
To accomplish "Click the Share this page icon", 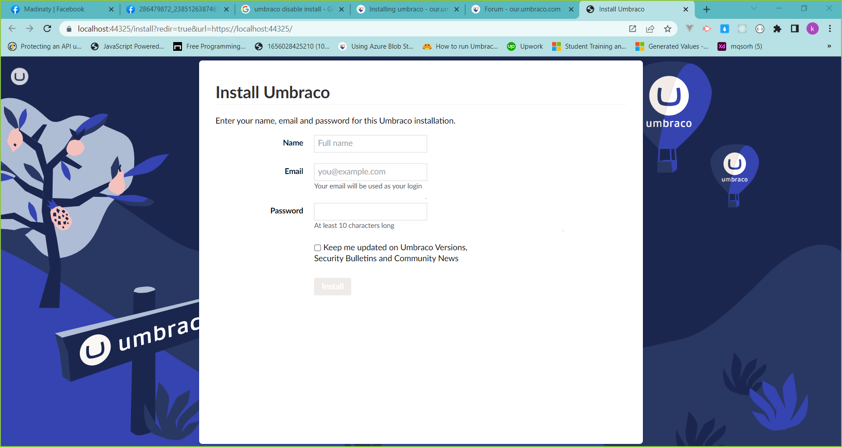I will click(650, 29).
